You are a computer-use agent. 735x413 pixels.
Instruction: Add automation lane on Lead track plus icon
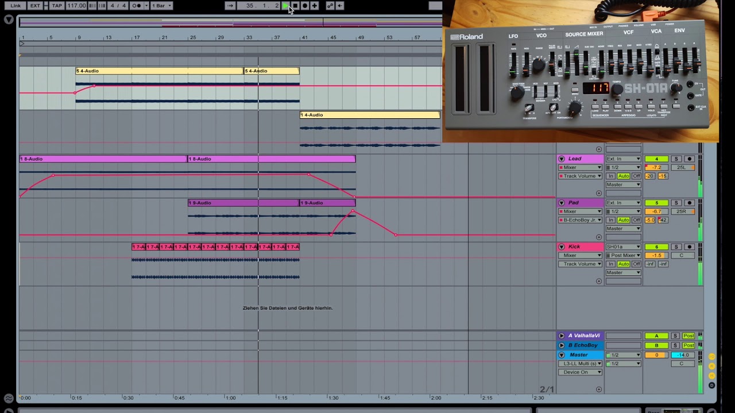(x=599, y=193)
